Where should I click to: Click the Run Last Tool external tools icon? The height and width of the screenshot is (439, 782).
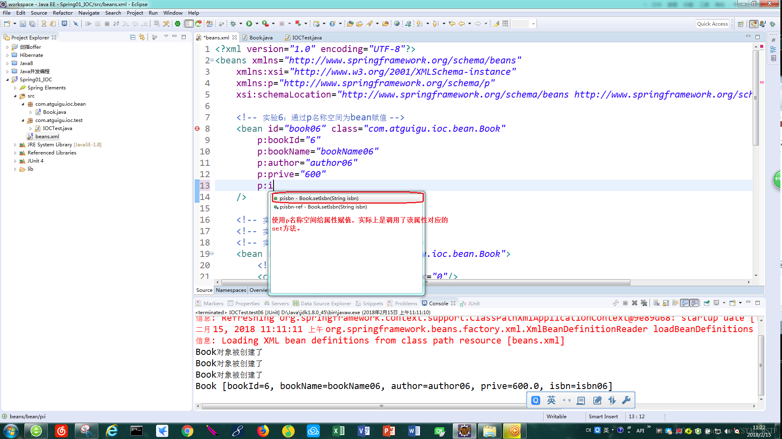265,24
